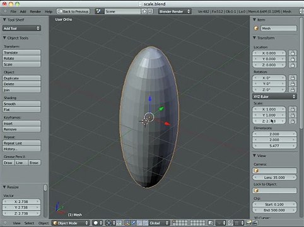304x227 pixels.
Task: Click the scene browse icon beside Scene field
Action: [x=99, y=11]
